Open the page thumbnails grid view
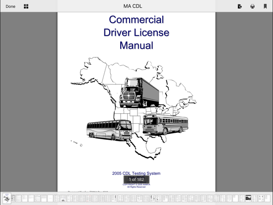Screen dimensions: 273x205 tap(26, 6)
